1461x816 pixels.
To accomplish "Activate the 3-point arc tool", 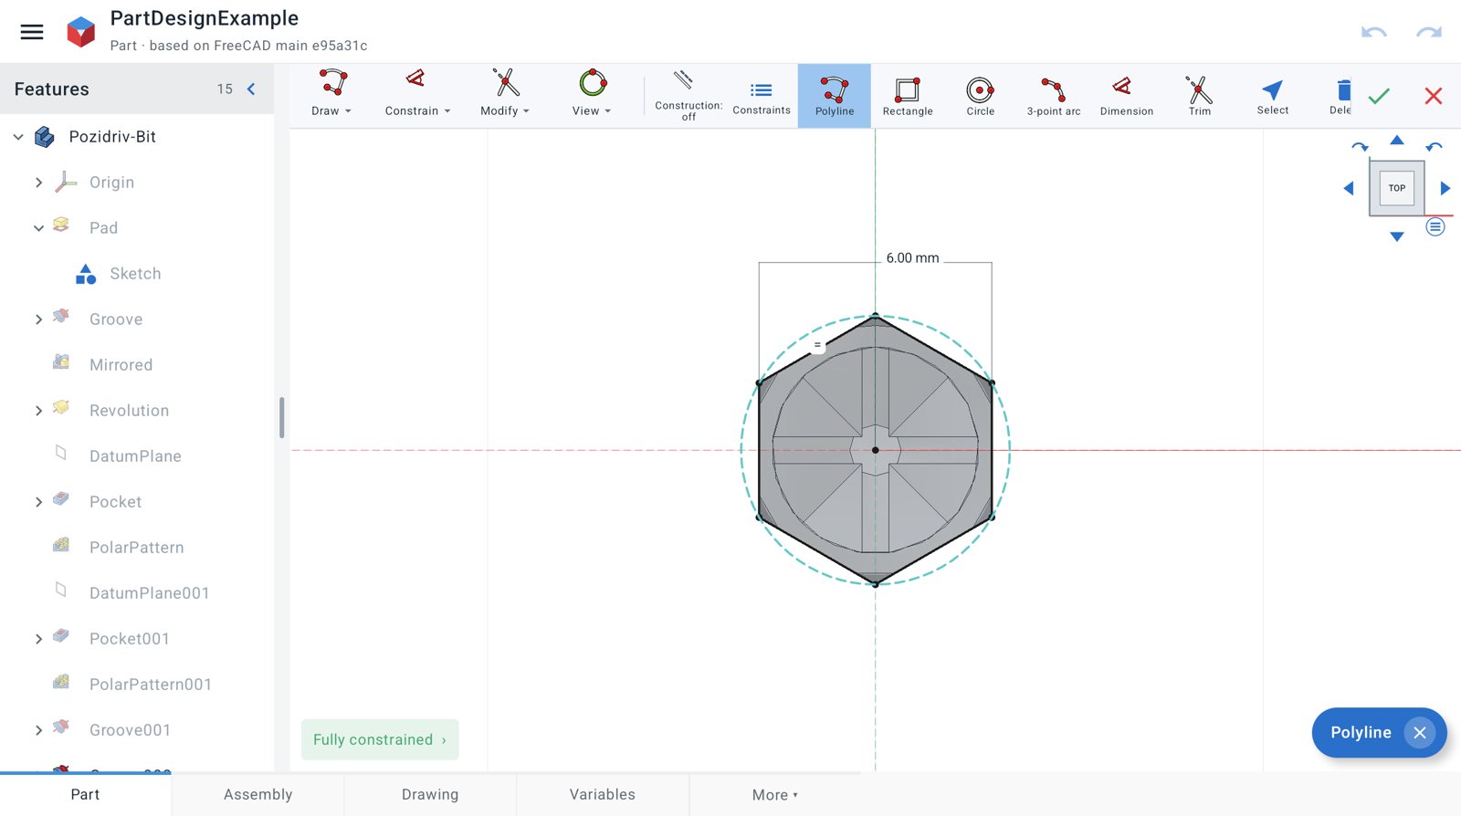I will coord(1053,96).
